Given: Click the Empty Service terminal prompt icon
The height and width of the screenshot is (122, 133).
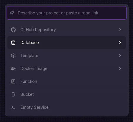Looking at the screenshot, I should (13, 107).
